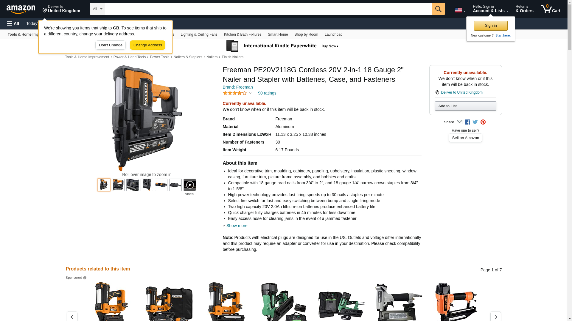Click the search magnifying glass button

pyautogui.click(x=438, y=9)
